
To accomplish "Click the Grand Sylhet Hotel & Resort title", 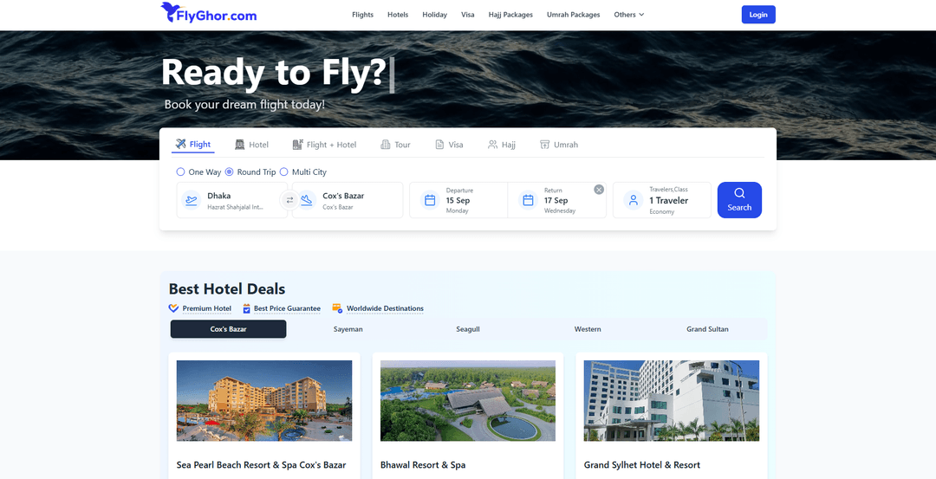I will (642, 464).
